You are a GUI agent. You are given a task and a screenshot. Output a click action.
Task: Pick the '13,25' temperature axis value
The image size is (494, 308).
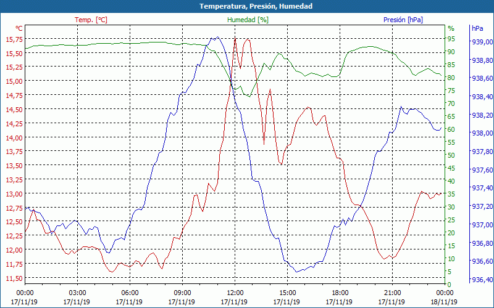tap(14, 180)
